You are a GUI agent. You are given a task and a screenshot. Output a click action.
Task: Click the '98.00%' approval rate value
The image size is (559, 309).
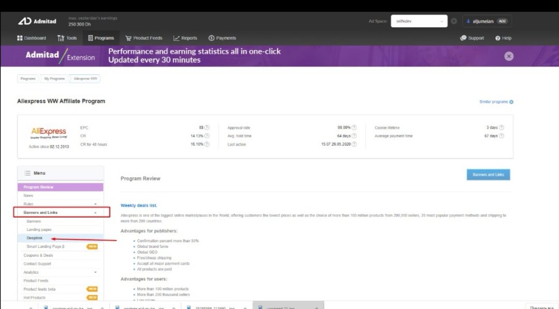click(x=344, y=128)
